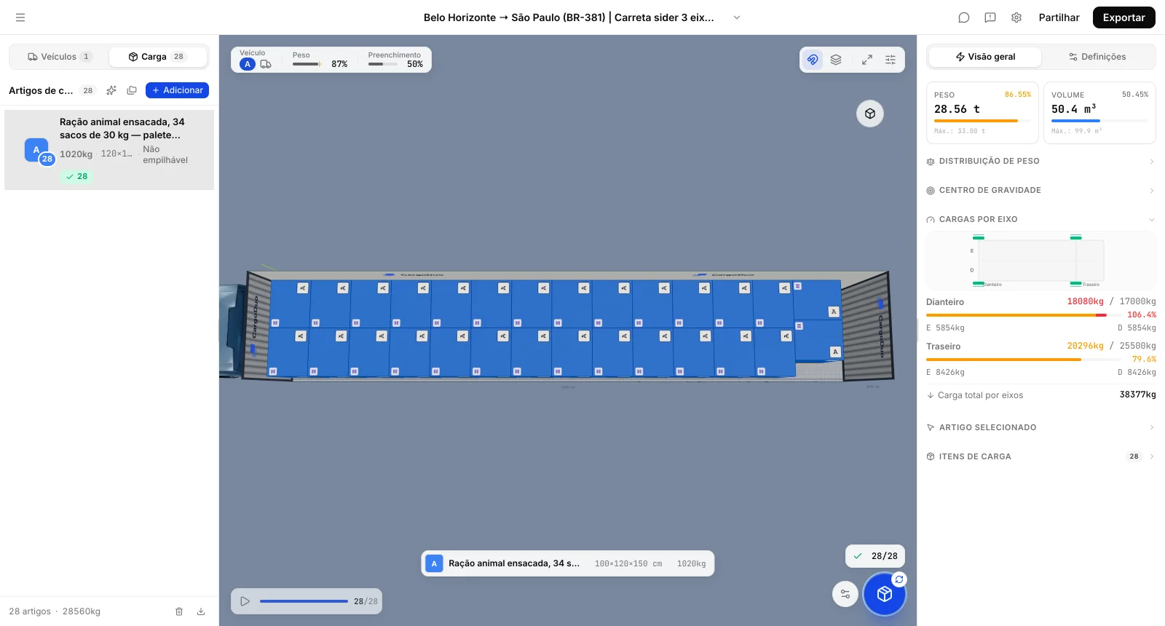Click the Preenchimento 50% progress bar
This screenshot has height=626, width=1165.
[383, 64]
